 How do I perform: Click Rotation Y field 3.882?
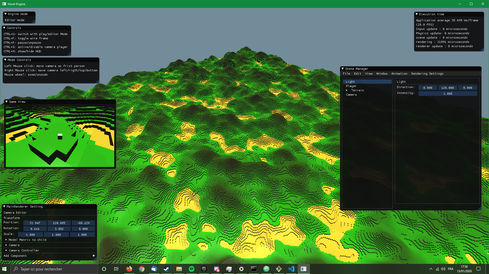click(x=59, y=229)
